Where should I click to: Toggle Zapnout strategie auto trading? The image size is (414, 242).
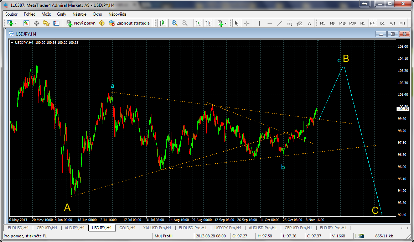point(129,23)
